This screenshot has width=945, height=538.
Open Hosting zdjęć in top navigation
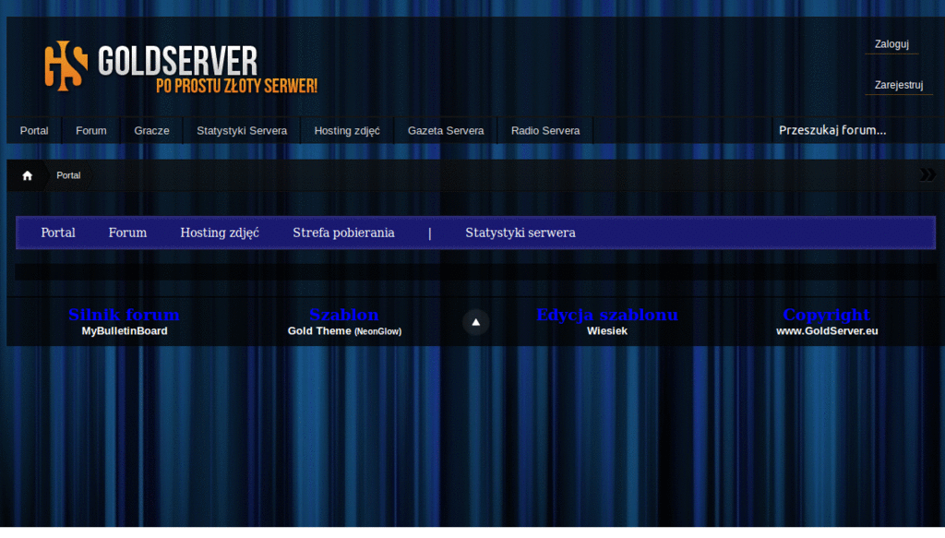pyautogui.click(x=347, y=131)
